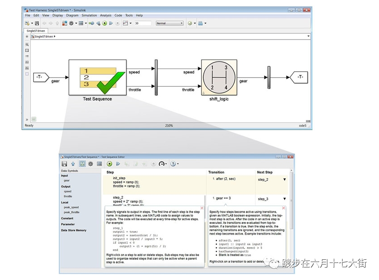
Task: Click the gear From block on left
Action: click(41, 77)
